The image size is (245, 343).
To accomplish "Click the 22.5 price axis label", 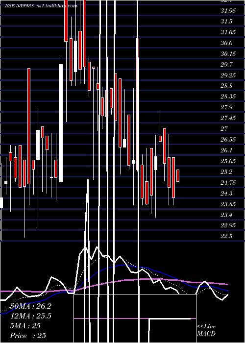I will 226,236.
